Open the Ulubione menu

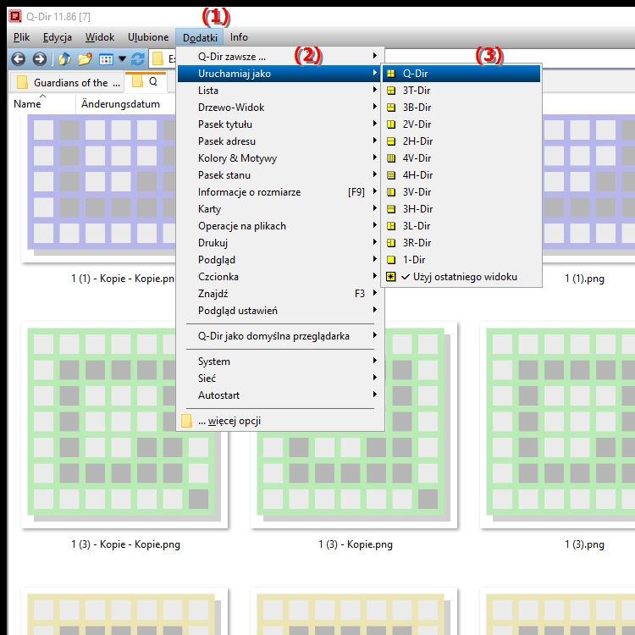148,37
